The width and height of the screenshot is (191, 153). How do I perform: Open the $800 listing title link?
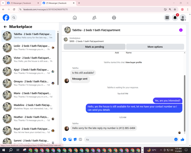pyautogui.click(x=87, y=41)
